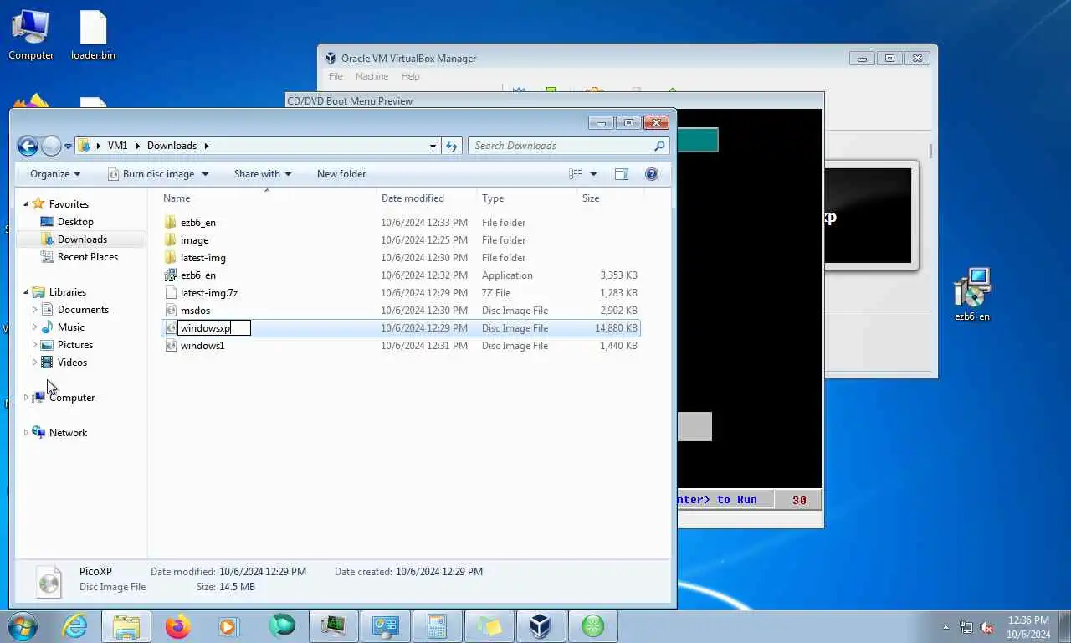1071x643 pixels.
Task: Select the msdos disc image icon
Action: pos(171,311)
